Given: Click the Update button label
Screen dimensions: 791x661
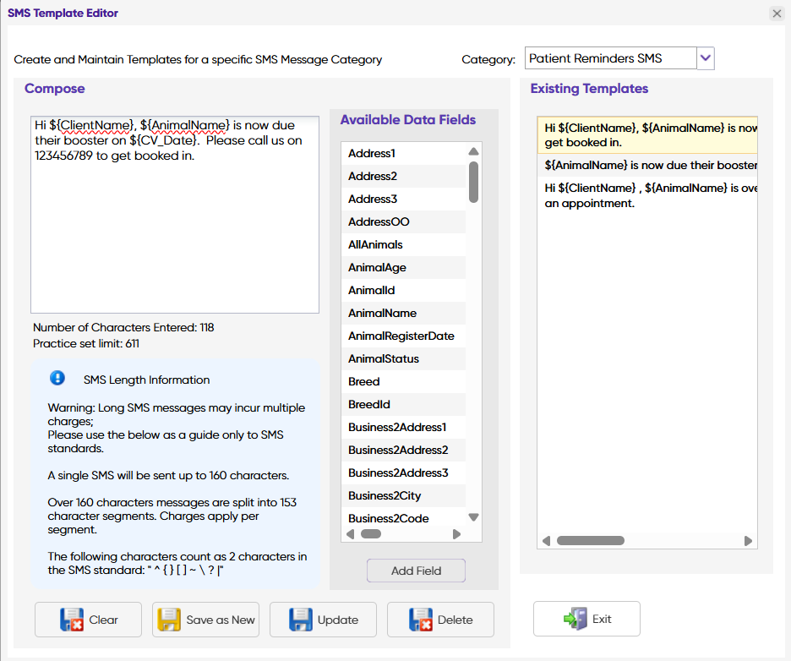Looking at the screenshot, I should (338, 620).
